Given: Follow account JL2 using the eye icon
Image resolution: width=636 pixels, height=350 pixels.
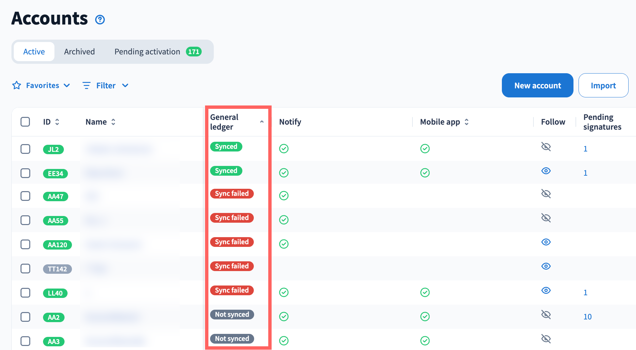Looking at the screenshot, I should pos(546,147).
